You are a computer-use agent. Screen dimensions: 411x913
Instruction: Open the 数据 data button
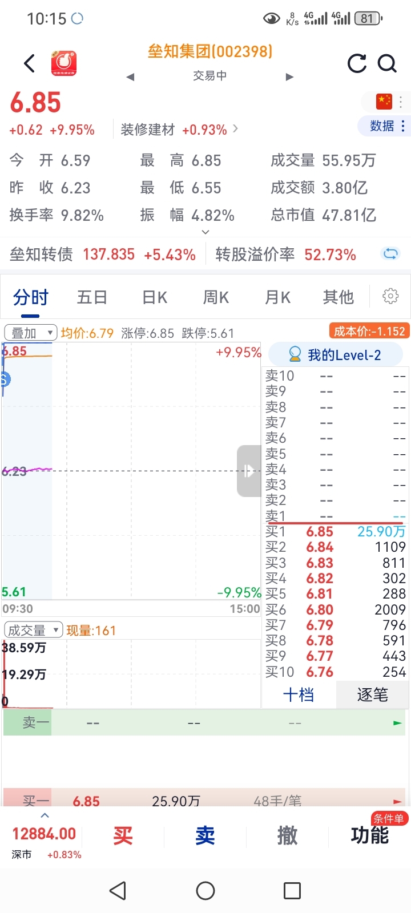384,126
